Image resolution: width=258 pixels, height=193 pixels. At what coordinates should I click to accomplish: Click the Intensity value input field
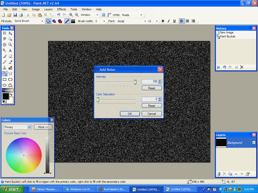pyautogui.click(x=150, y=81)
